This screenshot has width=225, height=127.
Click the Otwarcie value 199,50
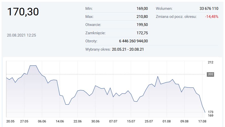click(142, 25)
